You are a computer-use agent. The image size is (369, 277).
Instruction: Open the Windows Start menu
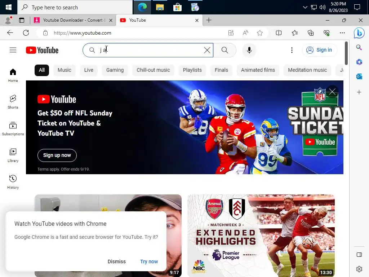9,7
